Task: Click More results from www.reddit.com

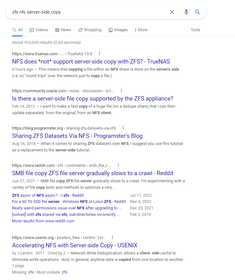Action: (43, 221)
